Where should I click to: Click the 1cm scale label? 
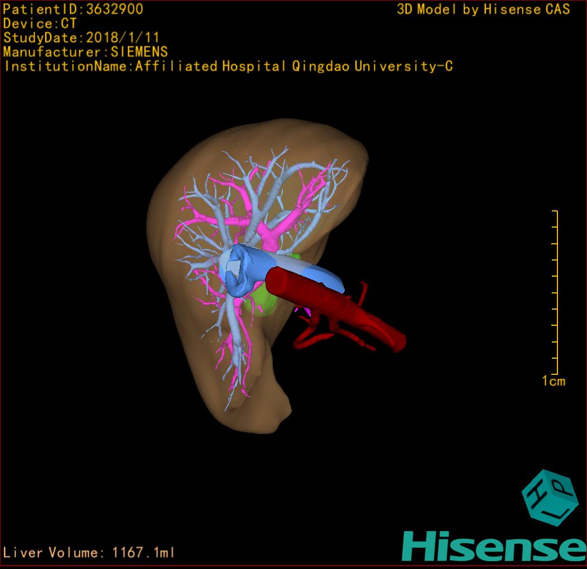[554, 382]
